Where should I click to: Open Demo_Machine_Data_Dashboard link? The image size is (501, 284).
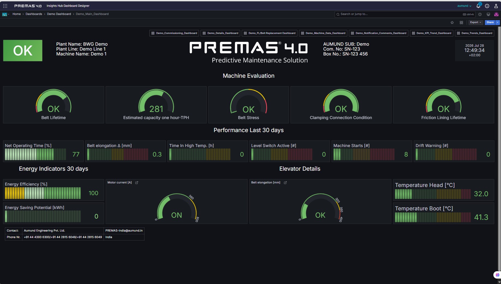tap(323, 33)
